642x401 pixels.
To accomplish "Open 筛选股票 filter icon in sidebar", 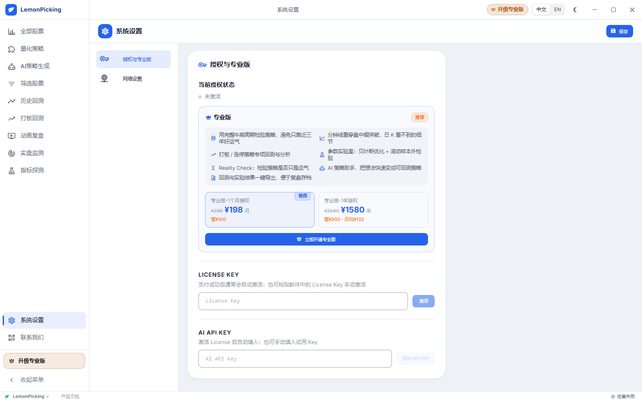I will click(x=12, y=84).
